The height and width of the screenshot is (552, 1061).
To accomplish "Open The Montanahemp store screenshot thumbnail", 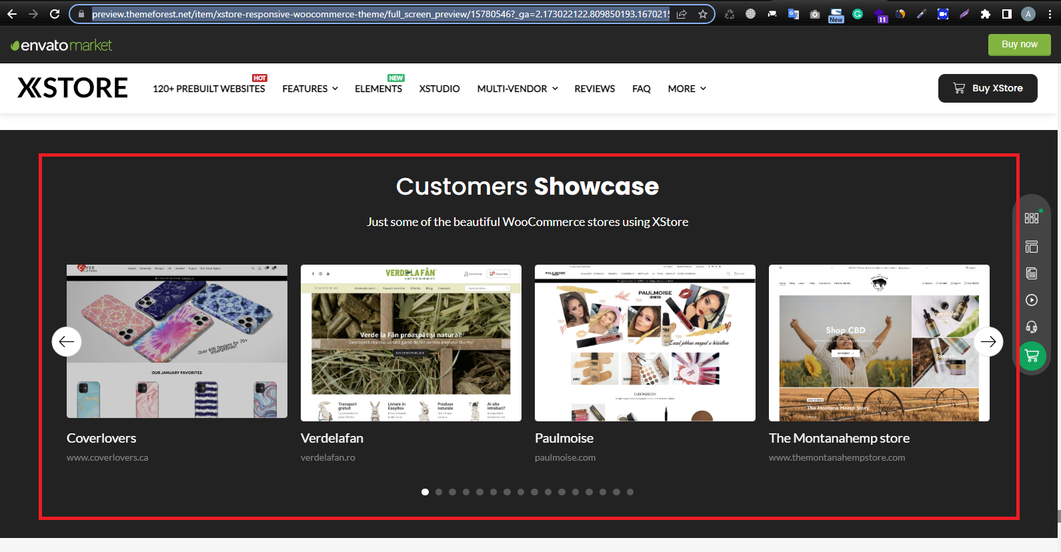I will (879, 343).
